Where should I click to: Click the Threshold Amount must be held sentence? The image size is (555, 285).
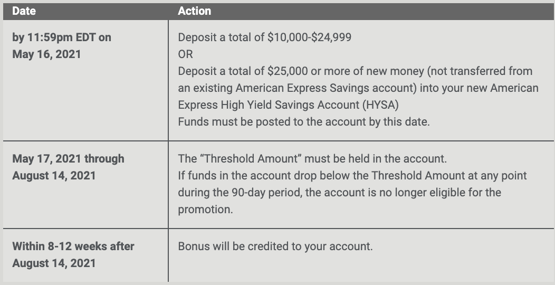click(312, 159)
